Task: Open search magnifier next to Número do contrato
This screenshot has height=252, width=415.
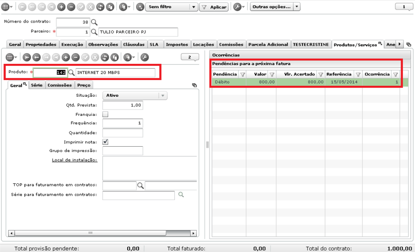Action: point(94,22)
